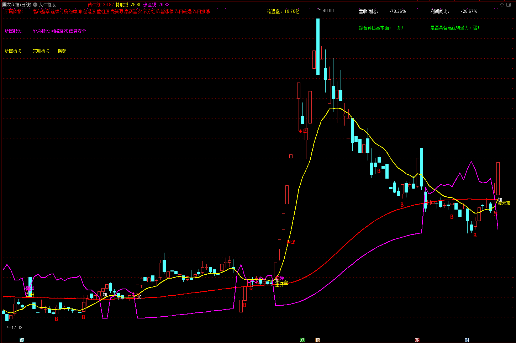Click the 昨日振荡 style tag

pyautogui.click(x=201, y=11)
